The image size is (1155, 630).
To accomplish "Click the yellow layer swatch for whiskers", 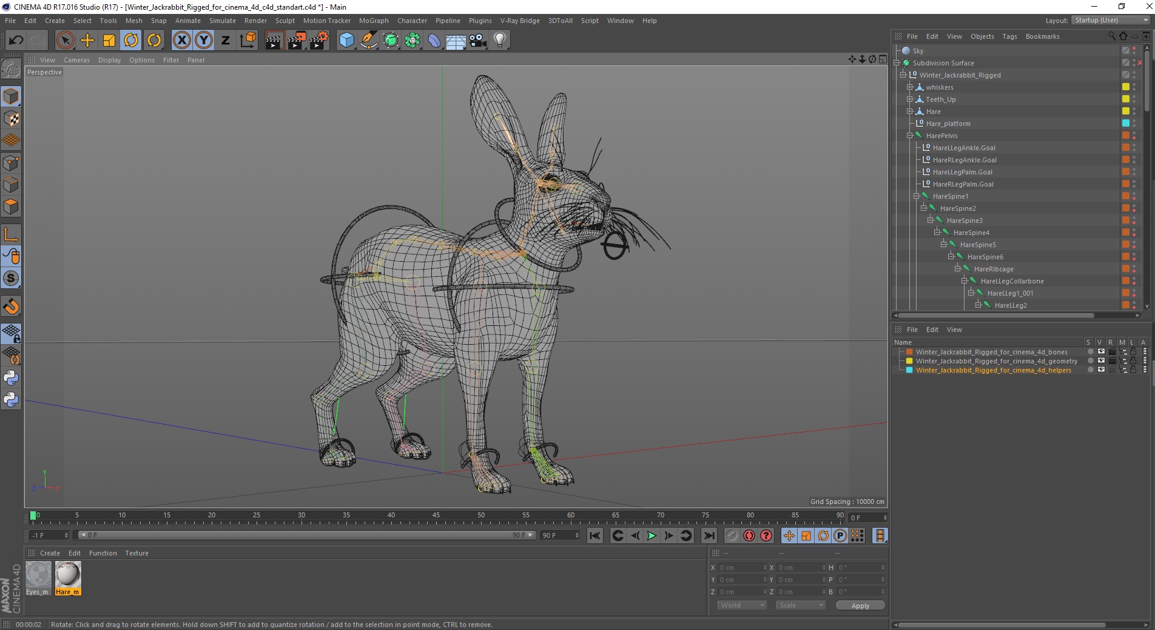I will click(1126, 87).
